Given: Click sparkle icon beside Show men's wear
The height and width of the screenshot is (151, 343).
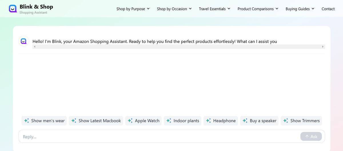Looking at the screenshot, I should (27, 121).
